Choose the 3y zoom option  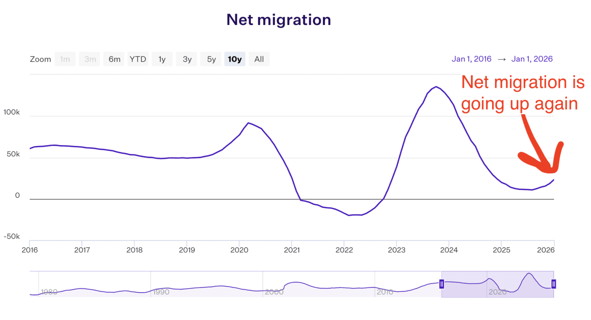tap(187, 59)
